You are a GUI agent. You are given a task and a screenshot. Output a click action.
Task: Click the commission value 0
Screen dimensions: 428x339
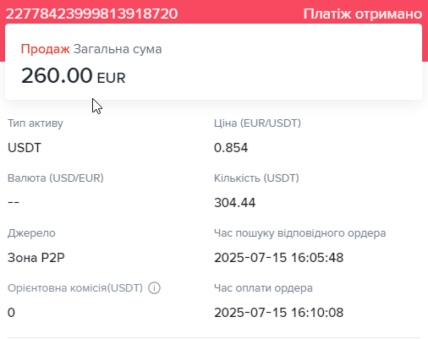point(11,313)
